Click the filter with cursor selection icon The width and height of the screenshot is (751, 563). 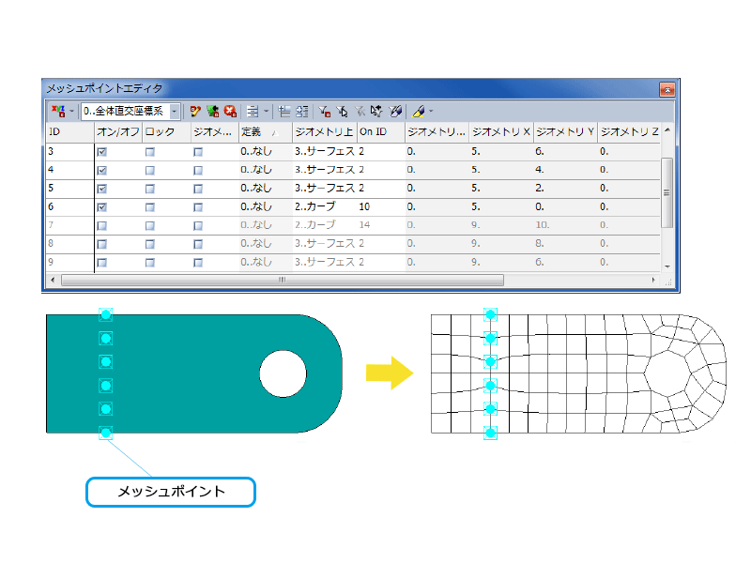click(342, 112)
